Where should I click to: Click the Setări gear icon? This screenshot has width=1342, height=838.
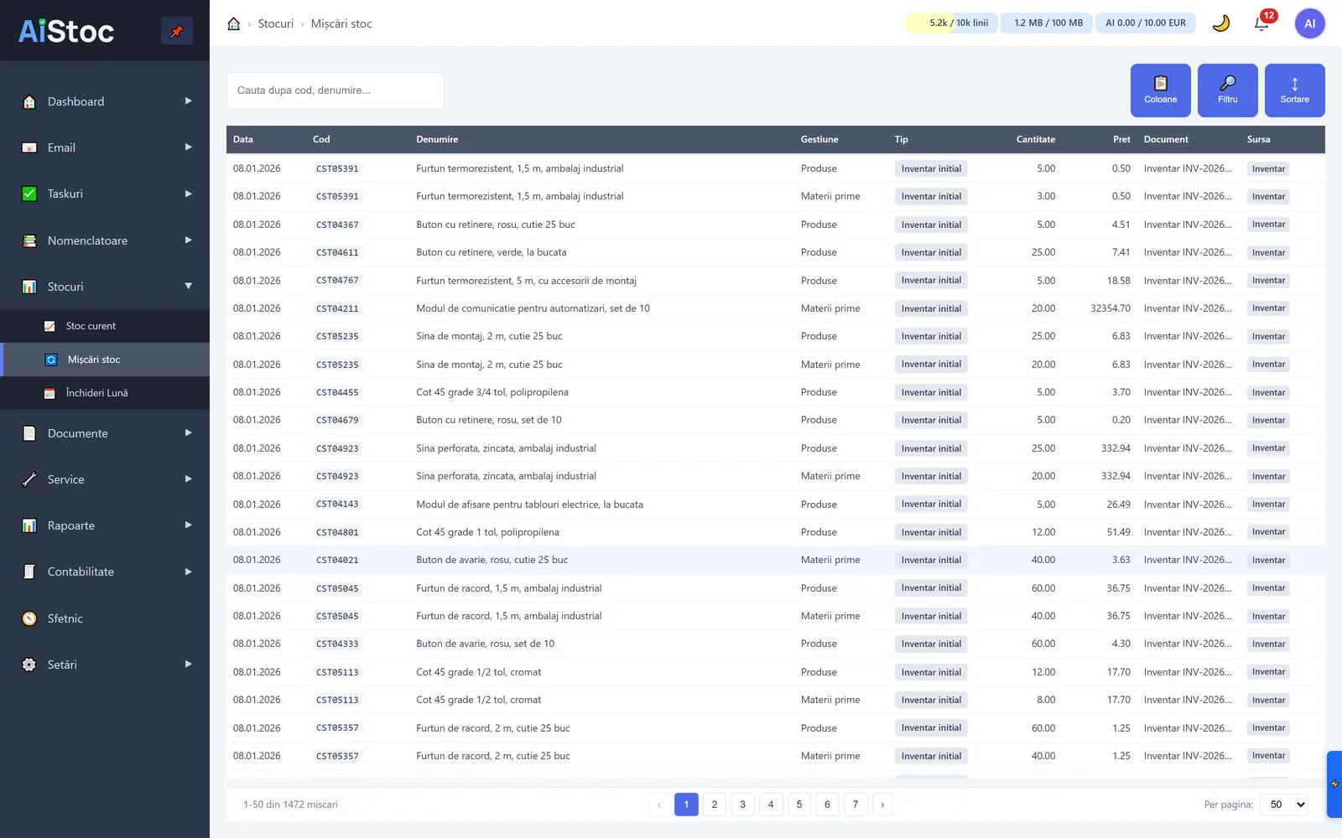coord(29,665)
